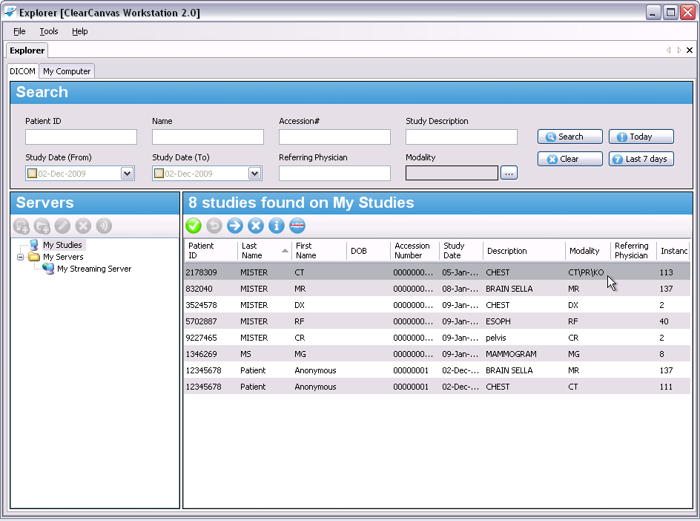
Task: Toggle the Study Date (From) checkbox
Action: (x=32, y=174)
